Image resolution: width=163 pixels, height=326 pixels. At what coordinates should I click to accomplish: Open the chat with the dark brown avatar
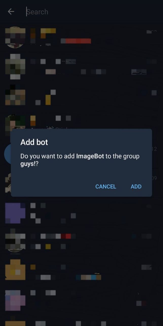[x=15, y=95]
